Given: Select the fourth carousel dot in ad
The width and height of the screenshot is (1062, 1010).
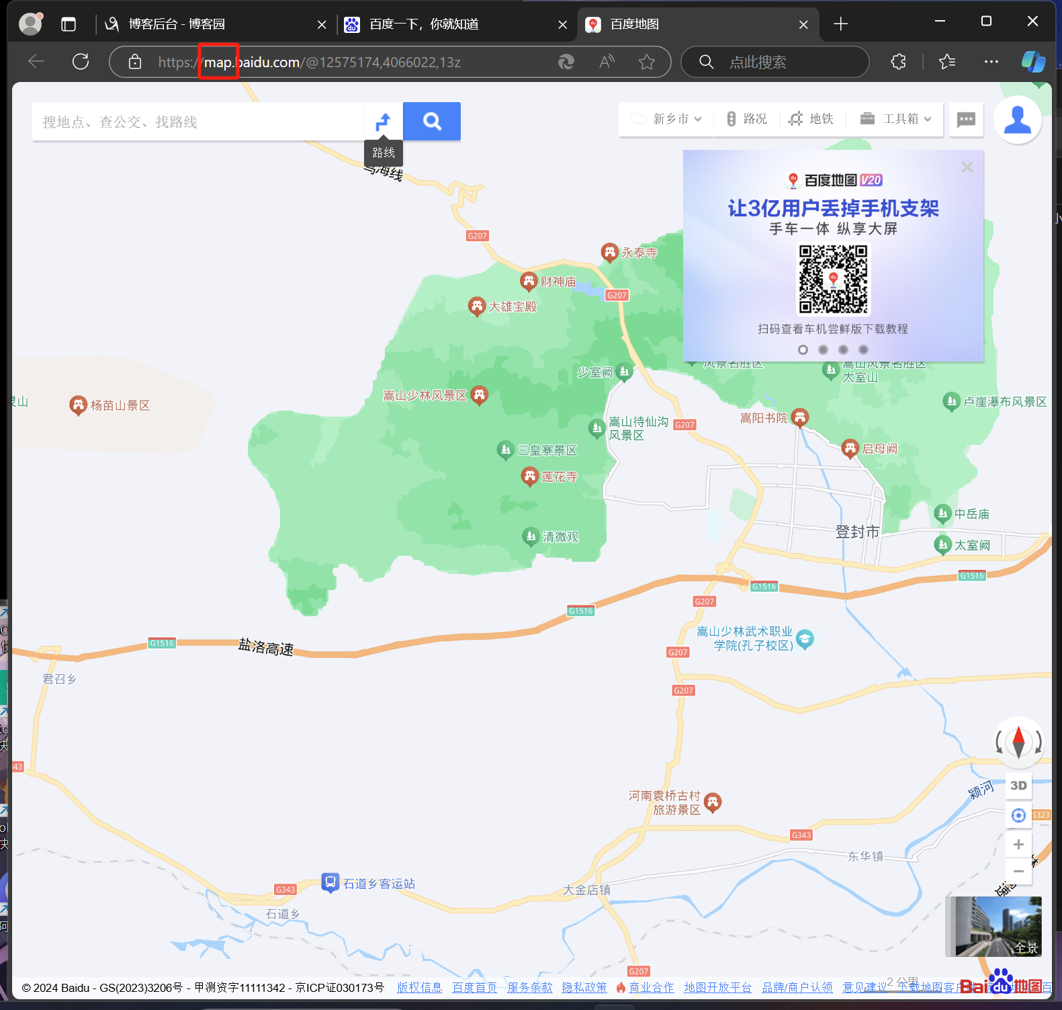Looking at the screenshot, I should pos(863,349).
